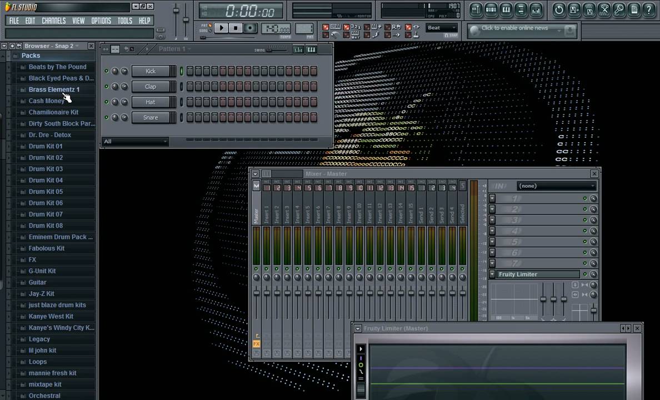Open the TOOLS menu
Image resolution: width=660 pixels, height=400 pixels.
click(x=124, y=21)
